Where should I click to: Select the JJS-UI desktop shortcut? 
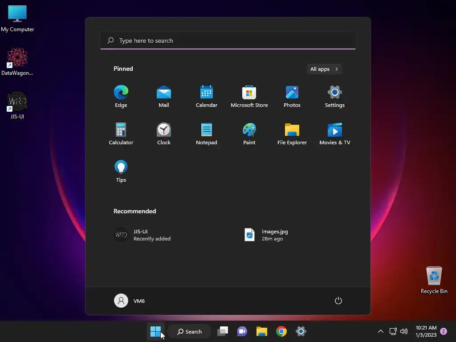(x=17, y=105)
